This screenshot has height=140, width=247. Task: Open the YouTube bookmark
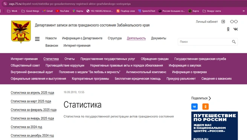pos(63,11)
